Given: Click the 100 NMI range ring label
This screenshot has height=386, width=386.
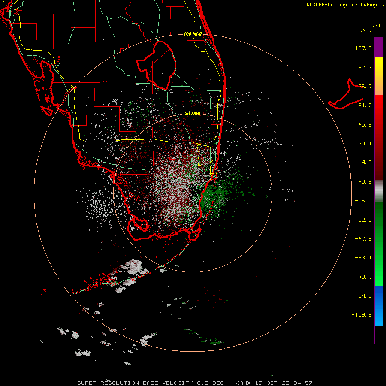Looking at the screenshot, I should pos(193,34).
